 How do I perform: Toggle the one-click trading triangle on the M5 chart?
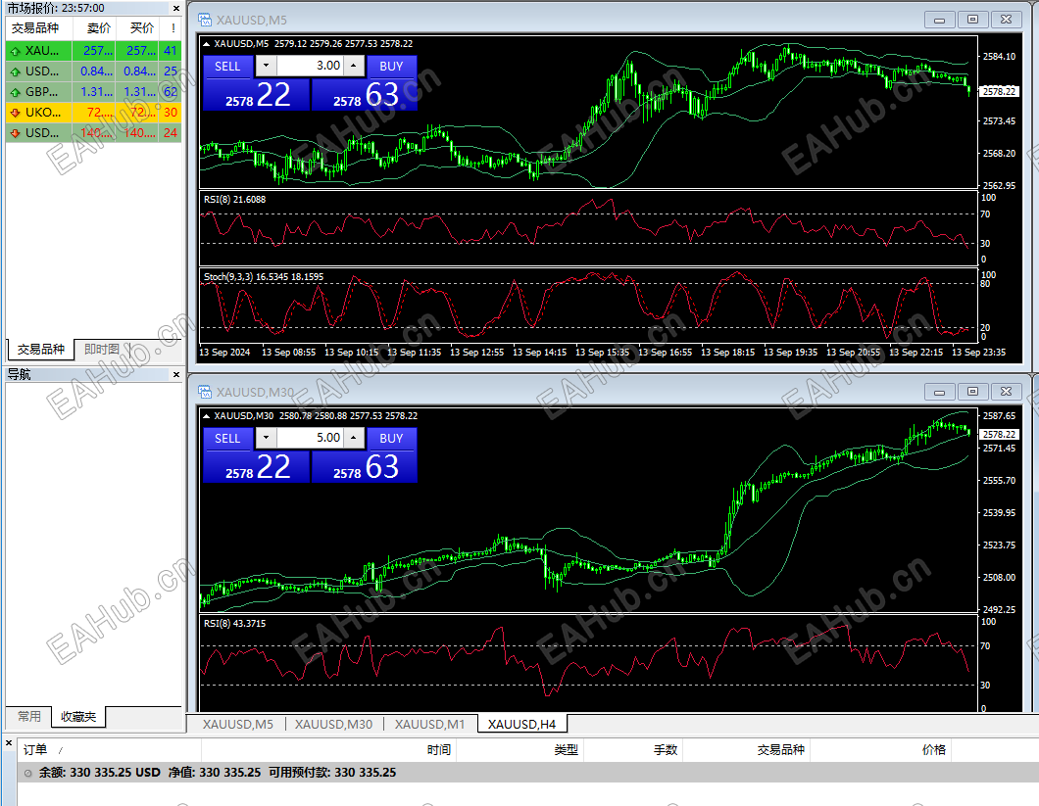(206, 44)
